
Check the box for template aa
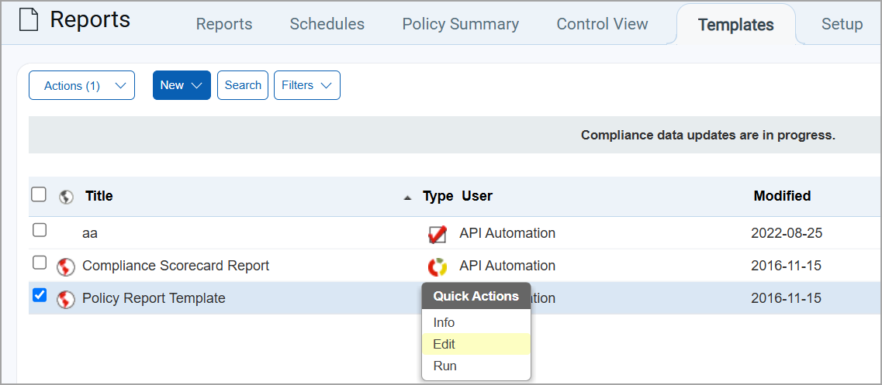click(40, 230)
